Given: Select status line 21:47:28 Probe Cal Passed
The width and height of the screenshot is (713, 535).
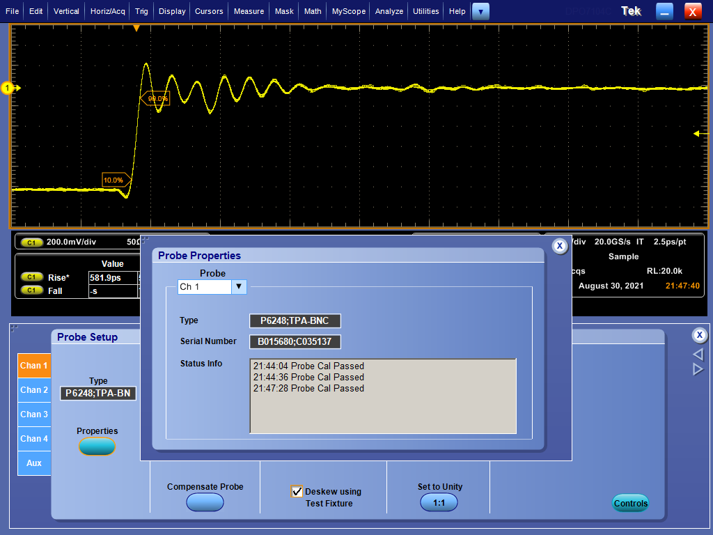Looking at the screenshot, I should click(x=308, y=388).
